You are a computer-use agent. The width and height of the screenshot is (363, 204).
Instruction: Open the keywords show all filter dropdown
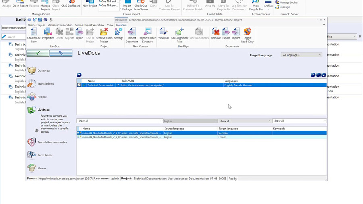tap(299, 121)
